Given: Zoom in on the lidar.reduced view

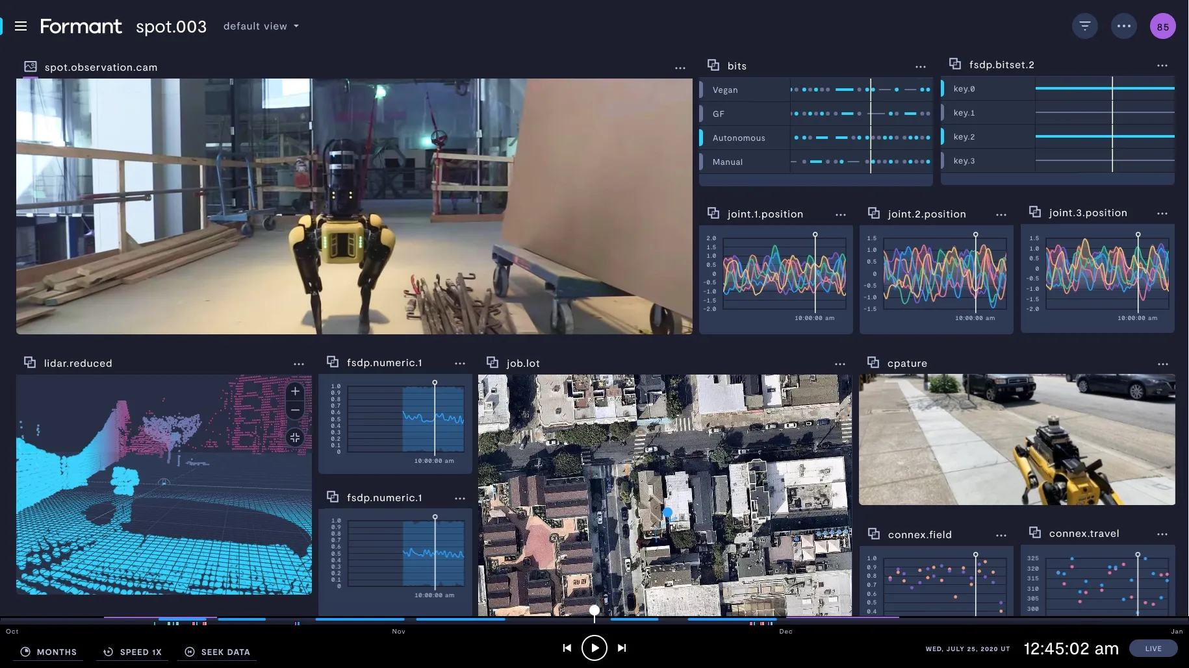Looking at the screenshot, I should pyautogui.click(x=295, y=391).
